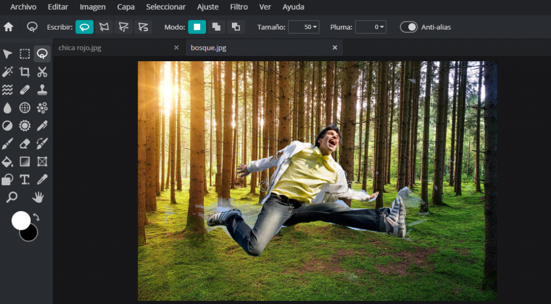Open the Tamaño size dropdown
The width and height of the screenshot is (551, 304).
point(303,27)
